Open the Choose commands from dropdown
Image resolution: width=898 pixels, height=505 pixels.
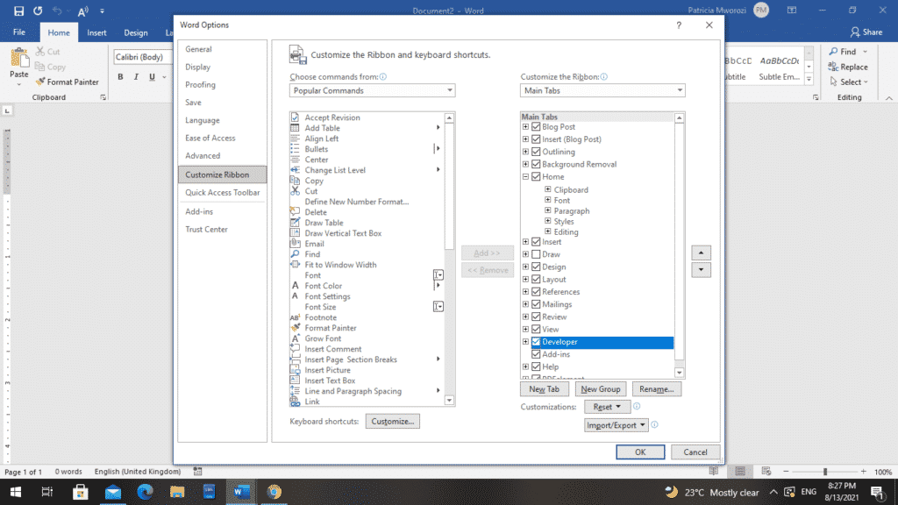(373, 90)
